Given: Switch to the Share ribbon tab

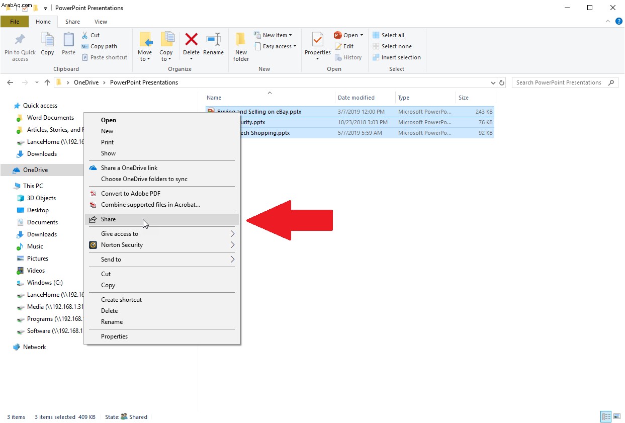Looking at the screenshot, I should [72, 22].
